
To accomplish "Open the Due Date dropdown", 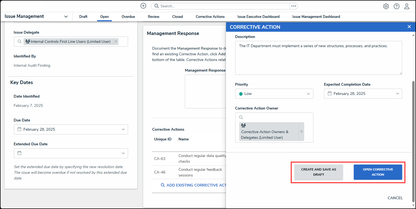I will 71,129.
